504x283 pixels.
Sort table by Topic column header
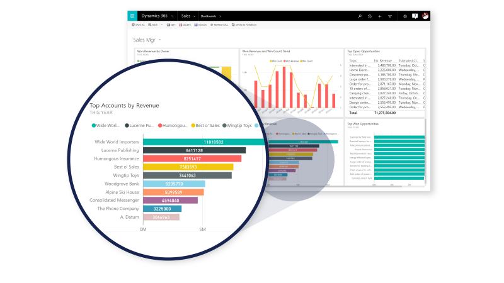coord(353,60)
